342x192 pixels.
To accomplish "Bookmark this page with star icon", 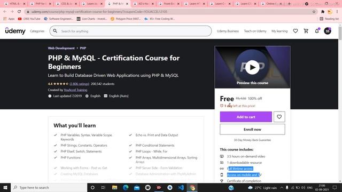I will point(314,12).
